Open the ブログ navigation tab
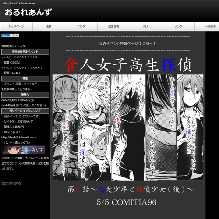The width and height of the screenshot is (219, 219). pos(81,26)
